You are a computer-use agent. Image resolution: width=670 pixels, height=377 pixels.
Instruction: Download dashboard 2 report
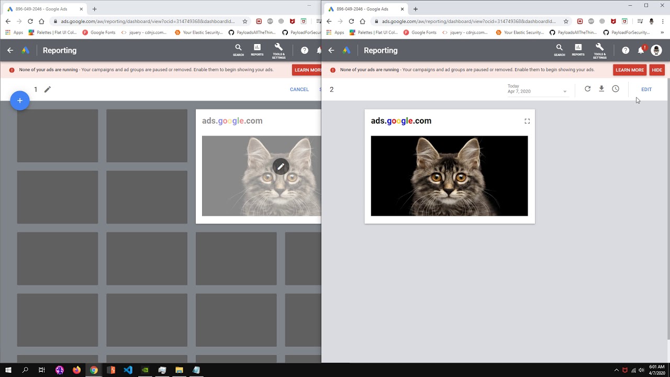point(601,89)
